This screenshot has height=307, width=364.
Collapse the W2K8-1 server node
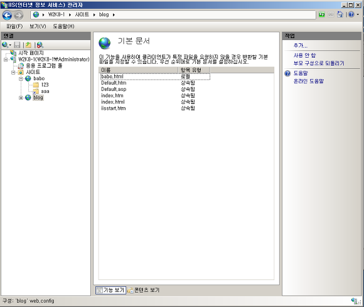[6, 60]
